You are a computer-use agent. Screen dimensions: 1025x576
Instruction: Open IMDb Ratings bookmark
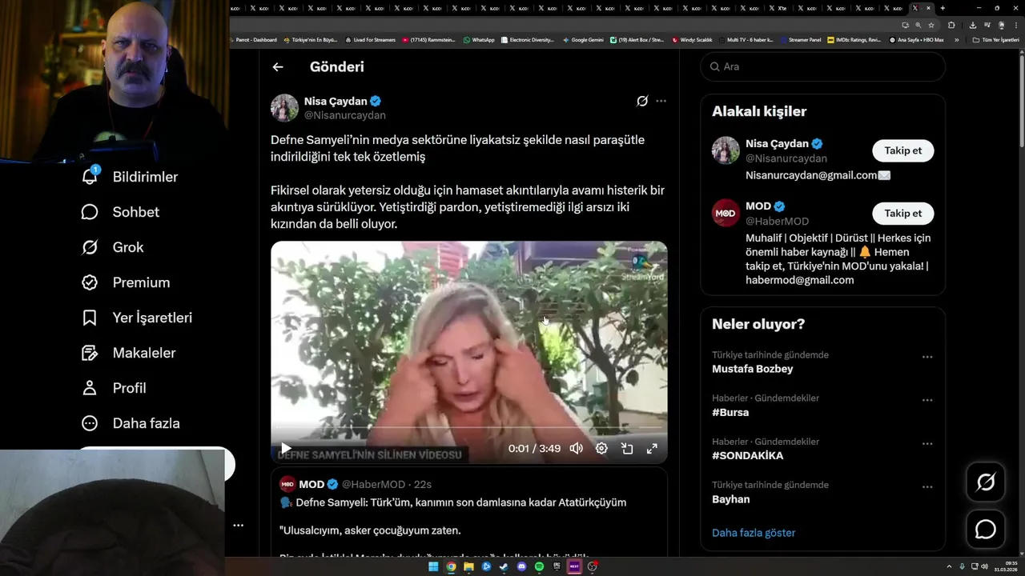pyautogui.click(x=854, y=40)
